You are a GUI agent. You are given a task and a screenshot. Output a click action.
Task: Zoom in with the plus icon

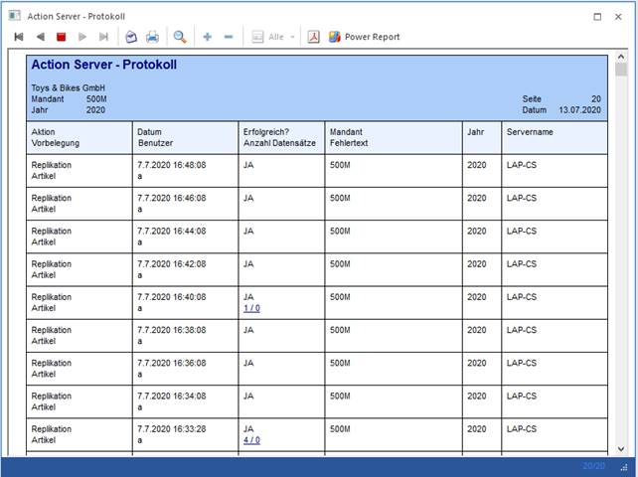[x=207, y=37]
